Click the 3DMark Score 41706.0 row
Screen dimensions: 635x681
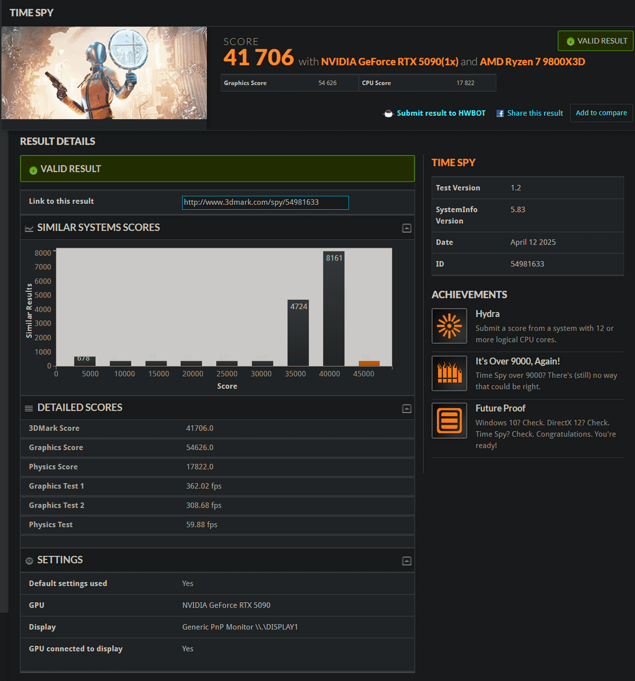click(218, 428)
